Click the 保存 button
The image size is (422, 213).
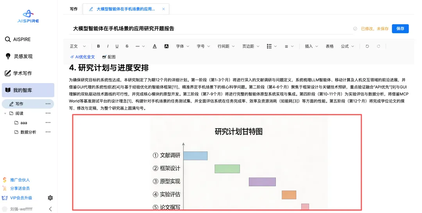click(400, 28)
